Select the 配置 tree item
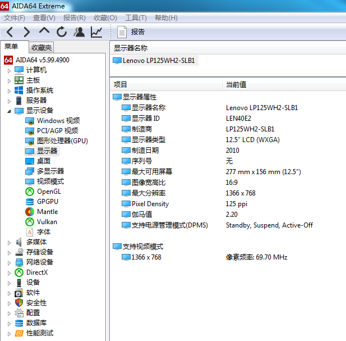This screenshot has height=341, width=346. (33, 313)
